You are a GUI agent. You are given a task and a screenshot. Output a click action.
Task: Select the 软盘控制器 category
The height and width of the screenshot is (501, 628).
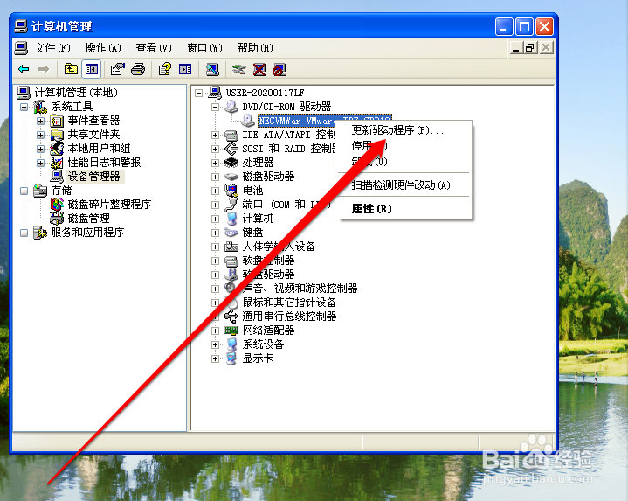tap(268, 261)
